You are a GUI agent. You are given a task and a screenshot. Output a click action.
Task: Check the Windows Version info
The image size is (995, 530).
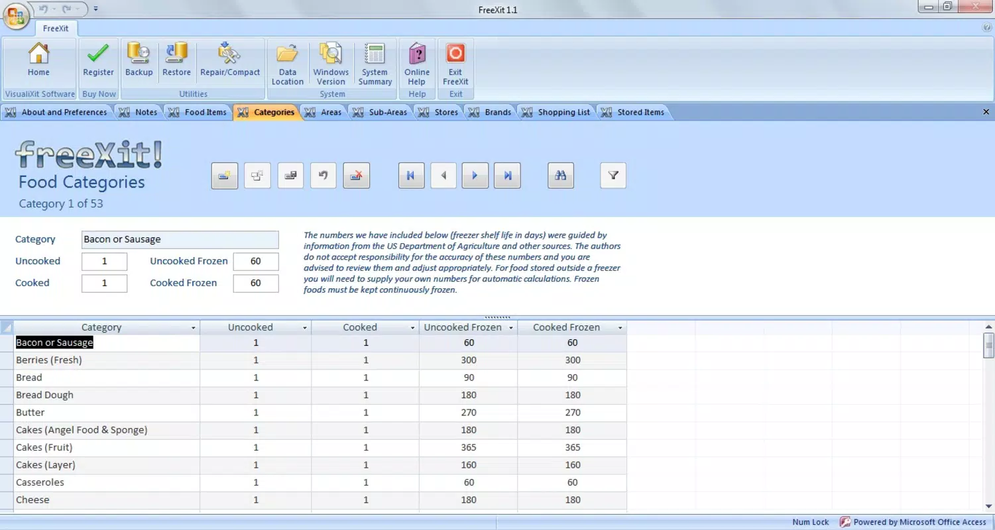tap(331, 64)
